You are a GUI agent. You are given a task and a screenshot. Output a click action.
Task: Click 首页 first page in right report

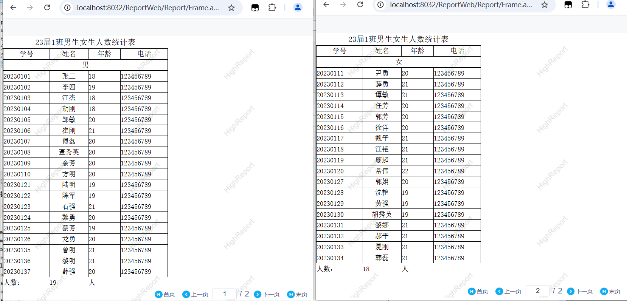(x=478, y=291)
